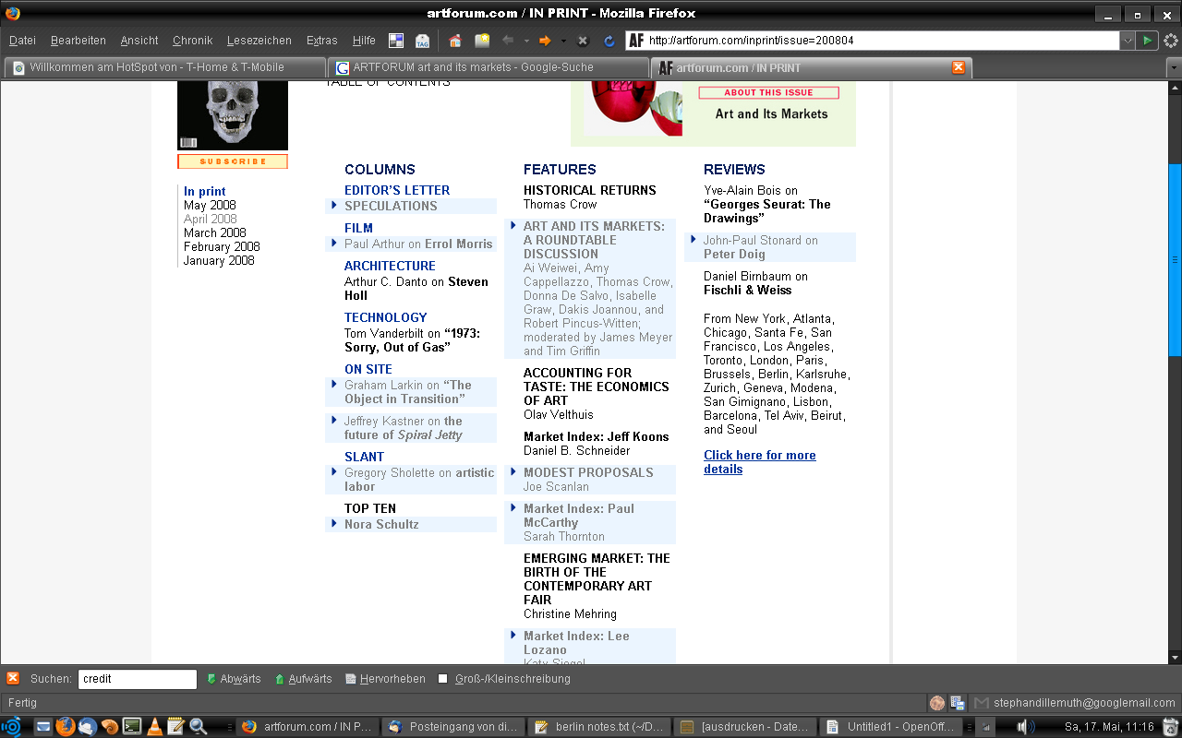Open the SPECULATIONS editor's letter link

[x=391, y=206]
